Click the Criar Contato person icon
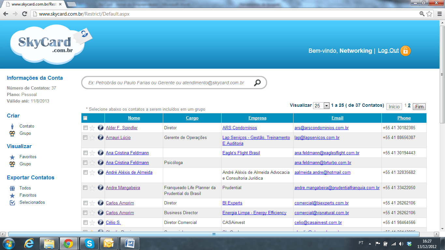 click(x=12, y=126)
